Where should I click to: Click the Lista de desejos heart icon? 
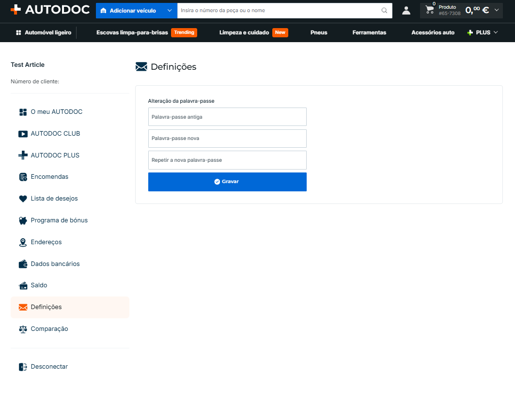[23, 199]
